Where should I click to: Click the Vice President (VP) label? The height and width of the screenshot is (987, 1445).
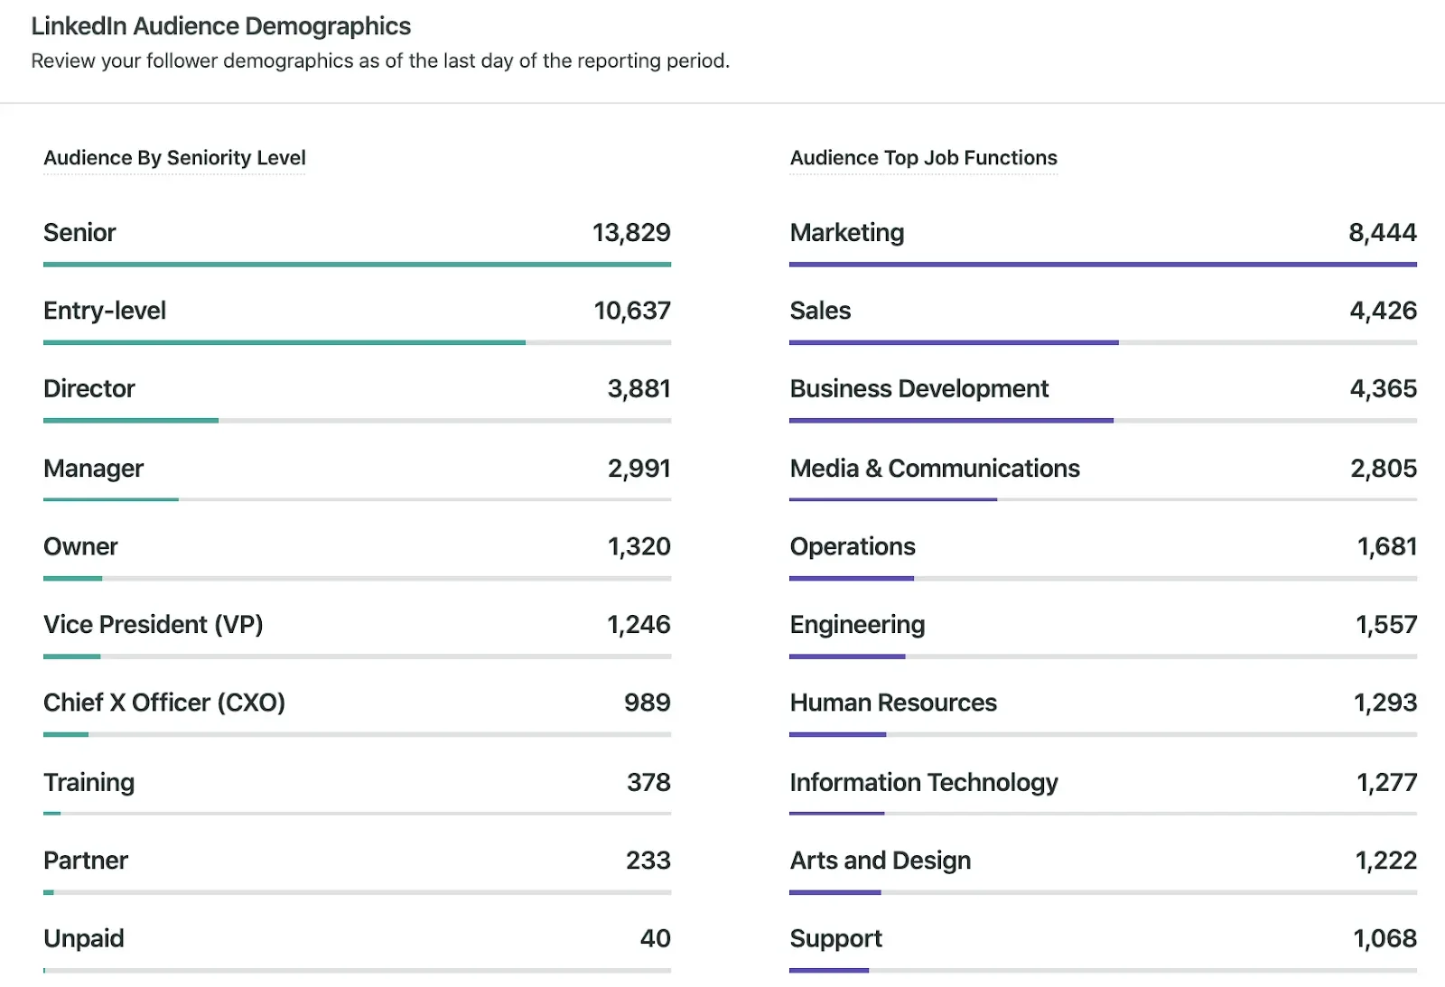pyautogui.click(x=153, y=624)
